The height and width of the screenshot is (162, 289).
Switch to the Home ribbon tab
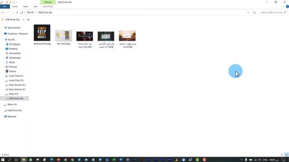(15, 6)
